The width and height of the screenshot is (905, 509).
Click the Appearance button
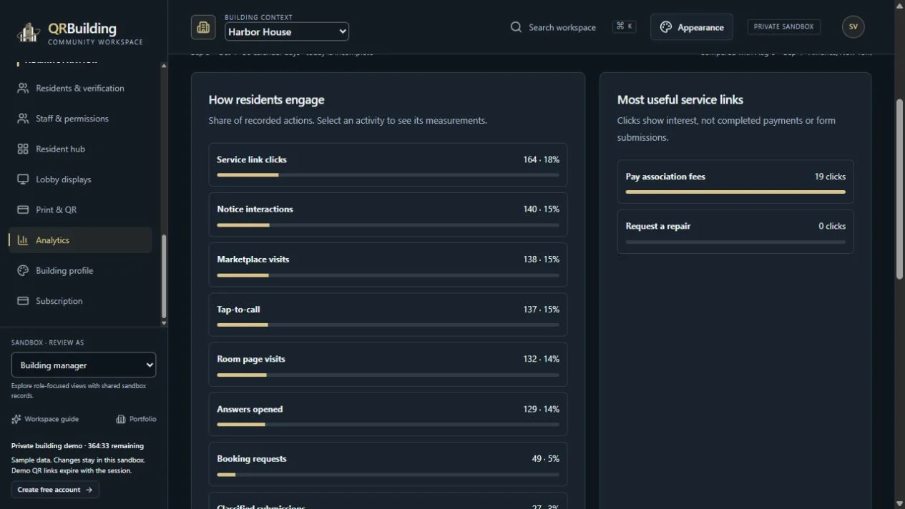click(x=691, y=27)
